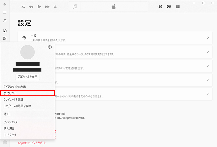
Task: Open ウィッシュリスト from the account menu
Action: tap(27, 122)
